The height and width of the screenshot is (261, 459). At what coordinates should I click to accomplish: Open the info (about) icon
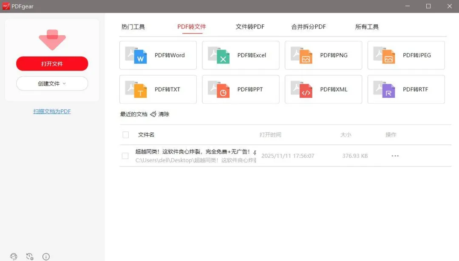[x=46, y=257]
